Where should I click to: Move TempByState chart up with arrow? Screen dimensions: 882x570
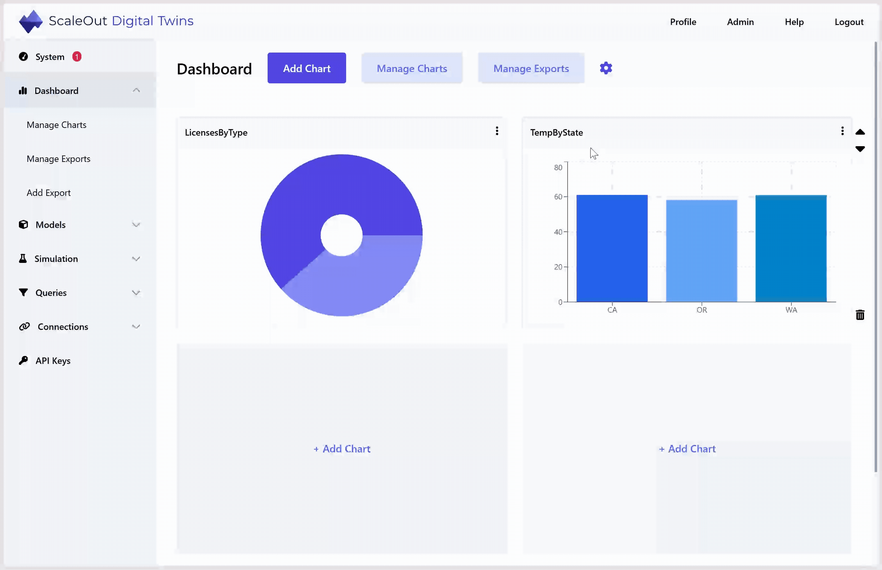tap(860, 132)
